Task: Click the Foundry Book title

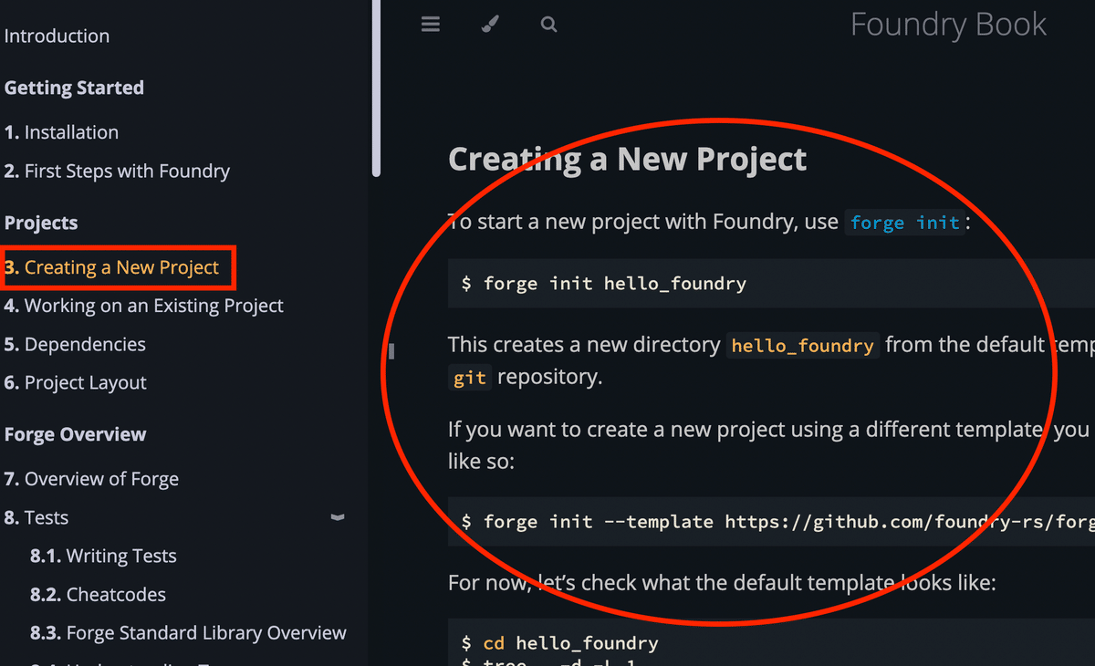Action: point(948,25)
